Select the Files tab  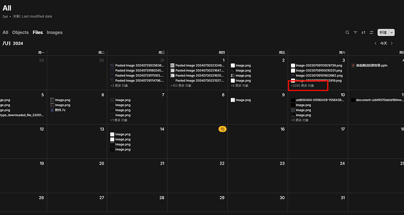pyautogui.click(x=37, y=32)
